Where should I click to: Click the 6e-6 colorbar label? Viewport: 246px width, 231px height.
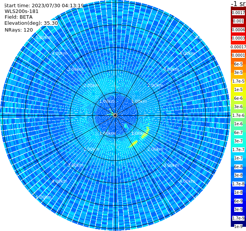238,98
